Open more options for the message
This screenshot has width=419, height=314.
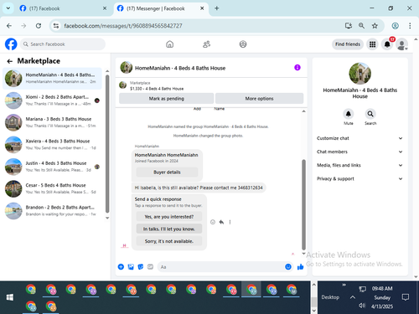click(x=230, y=222)
